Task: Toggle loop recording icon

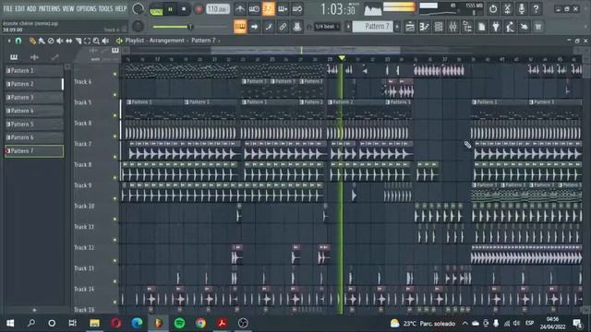Action: coord(297,8)
